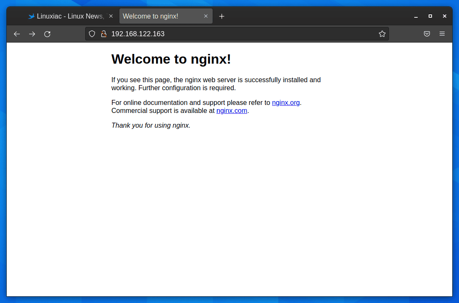Open the nginx.org documentation link
This screenshot has height=303, width=459.
286,102
